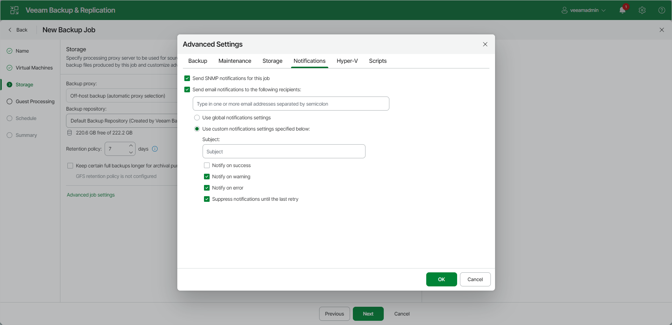This screenshot has width=672, height=325.
Task: Go to the Summary wizard step
Action: [x=26, y=135]
